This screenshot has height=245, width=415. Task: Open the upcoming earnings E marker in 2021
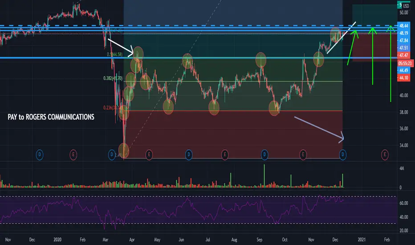click(385, 155)
